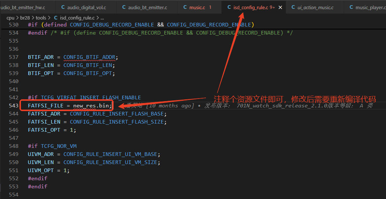The image size is (386, 199).
Task: Click CONFIG_RULE_INSERT_UI_VM_SIZE on line 550
Action: pos(110,163)
